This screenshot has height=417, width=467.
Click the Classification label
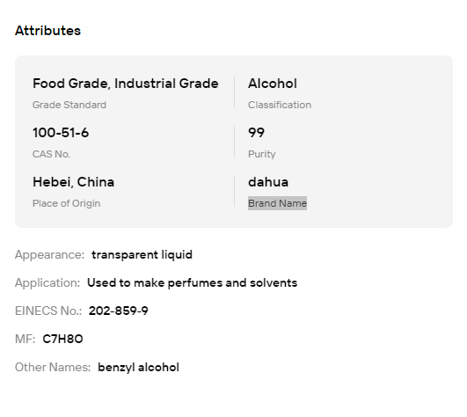tap(280, 105)
